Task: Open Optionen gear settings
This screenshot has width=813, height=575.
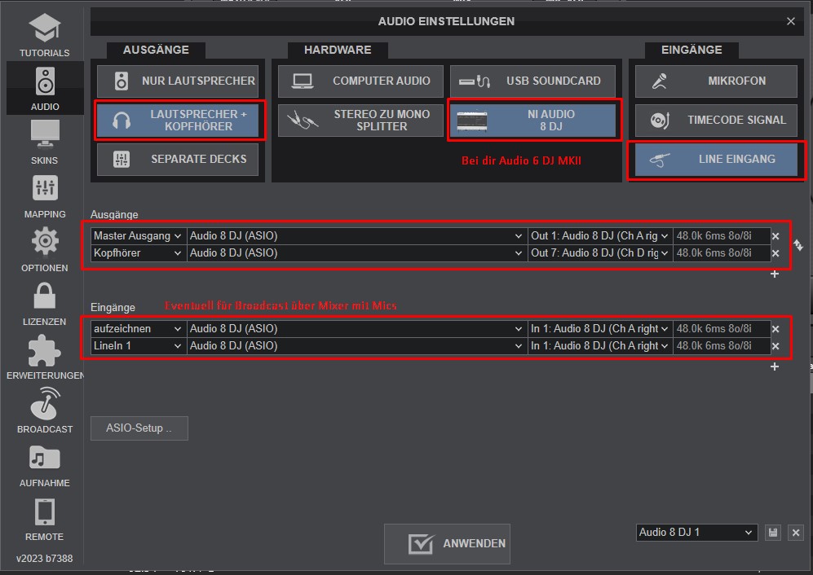Action: 45,250
